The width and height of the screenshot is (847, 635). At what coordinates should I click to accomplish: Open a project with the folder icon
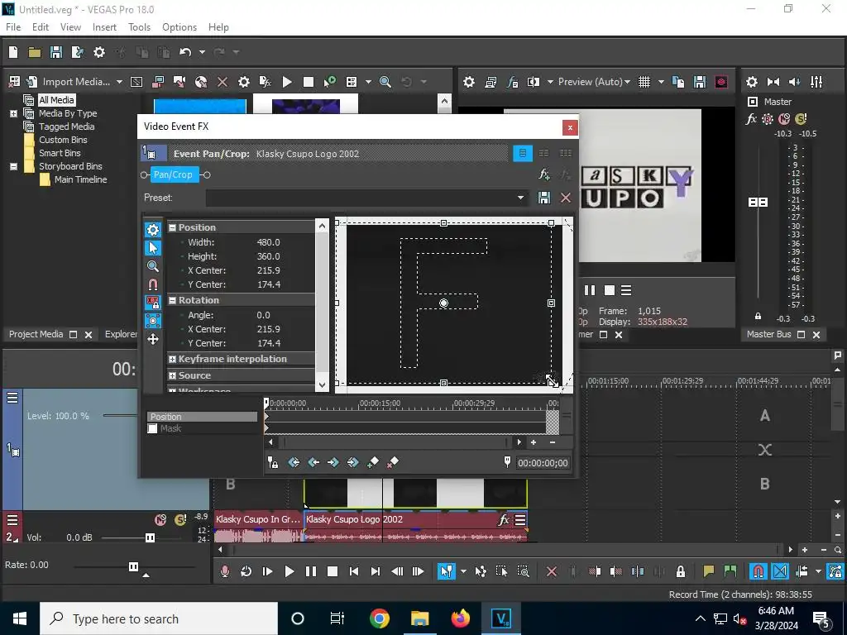35,52
